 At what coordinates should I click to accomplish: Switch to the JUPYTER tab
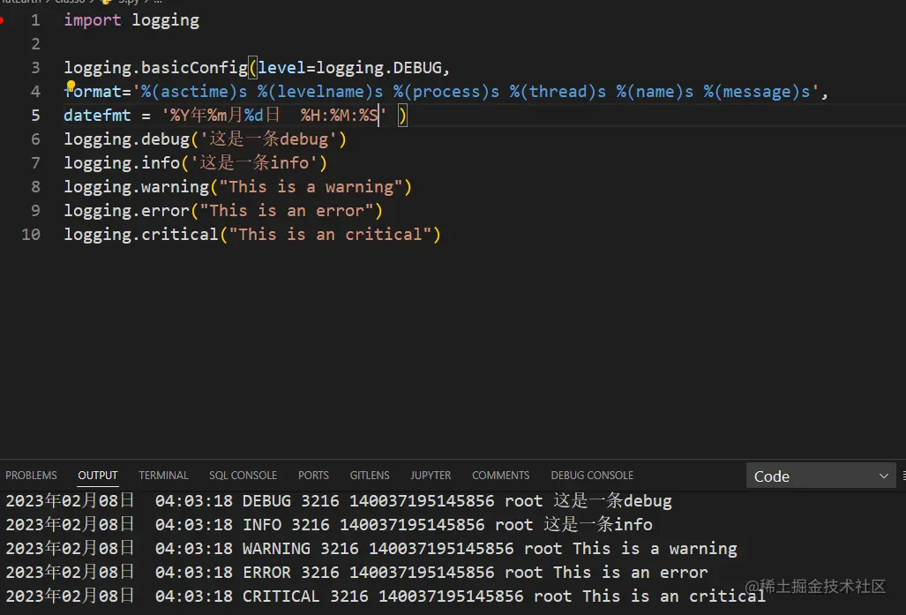pyautogui.click(x=431, y=475)
